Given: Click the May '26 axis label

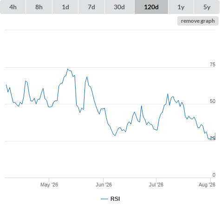Looking at the screenshot, I should (49, 185).
